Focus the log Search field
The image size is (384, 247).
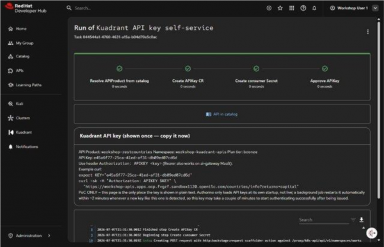point(324,220)
